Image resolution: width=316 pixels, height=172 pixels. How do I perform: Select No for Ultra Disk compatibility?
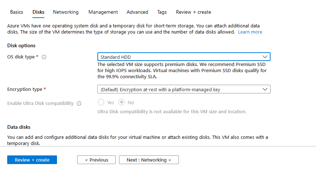(122, 102)
